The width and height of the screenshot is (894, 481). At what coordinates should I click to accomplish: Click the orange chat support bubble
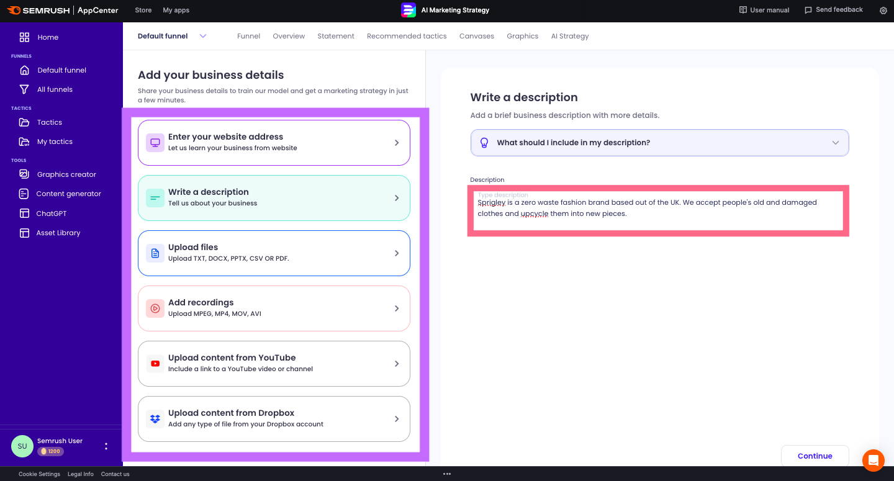coord(873,461)
